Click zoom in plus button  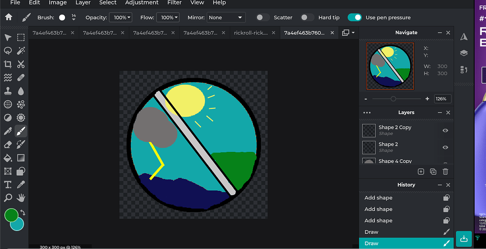(x=428, y=99)
